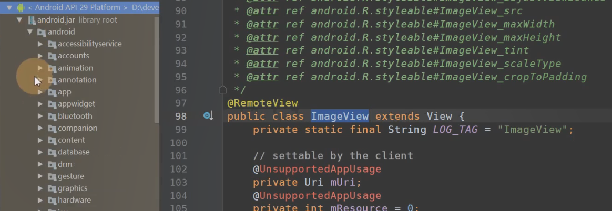Expand the accessibilityservice package
Screen dimensions: 612x211
point(40,44)
